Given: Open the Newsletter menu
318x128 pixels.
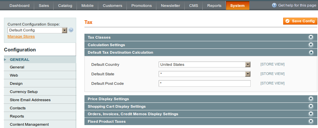Looking at the screenshot, I should [170, 6].
